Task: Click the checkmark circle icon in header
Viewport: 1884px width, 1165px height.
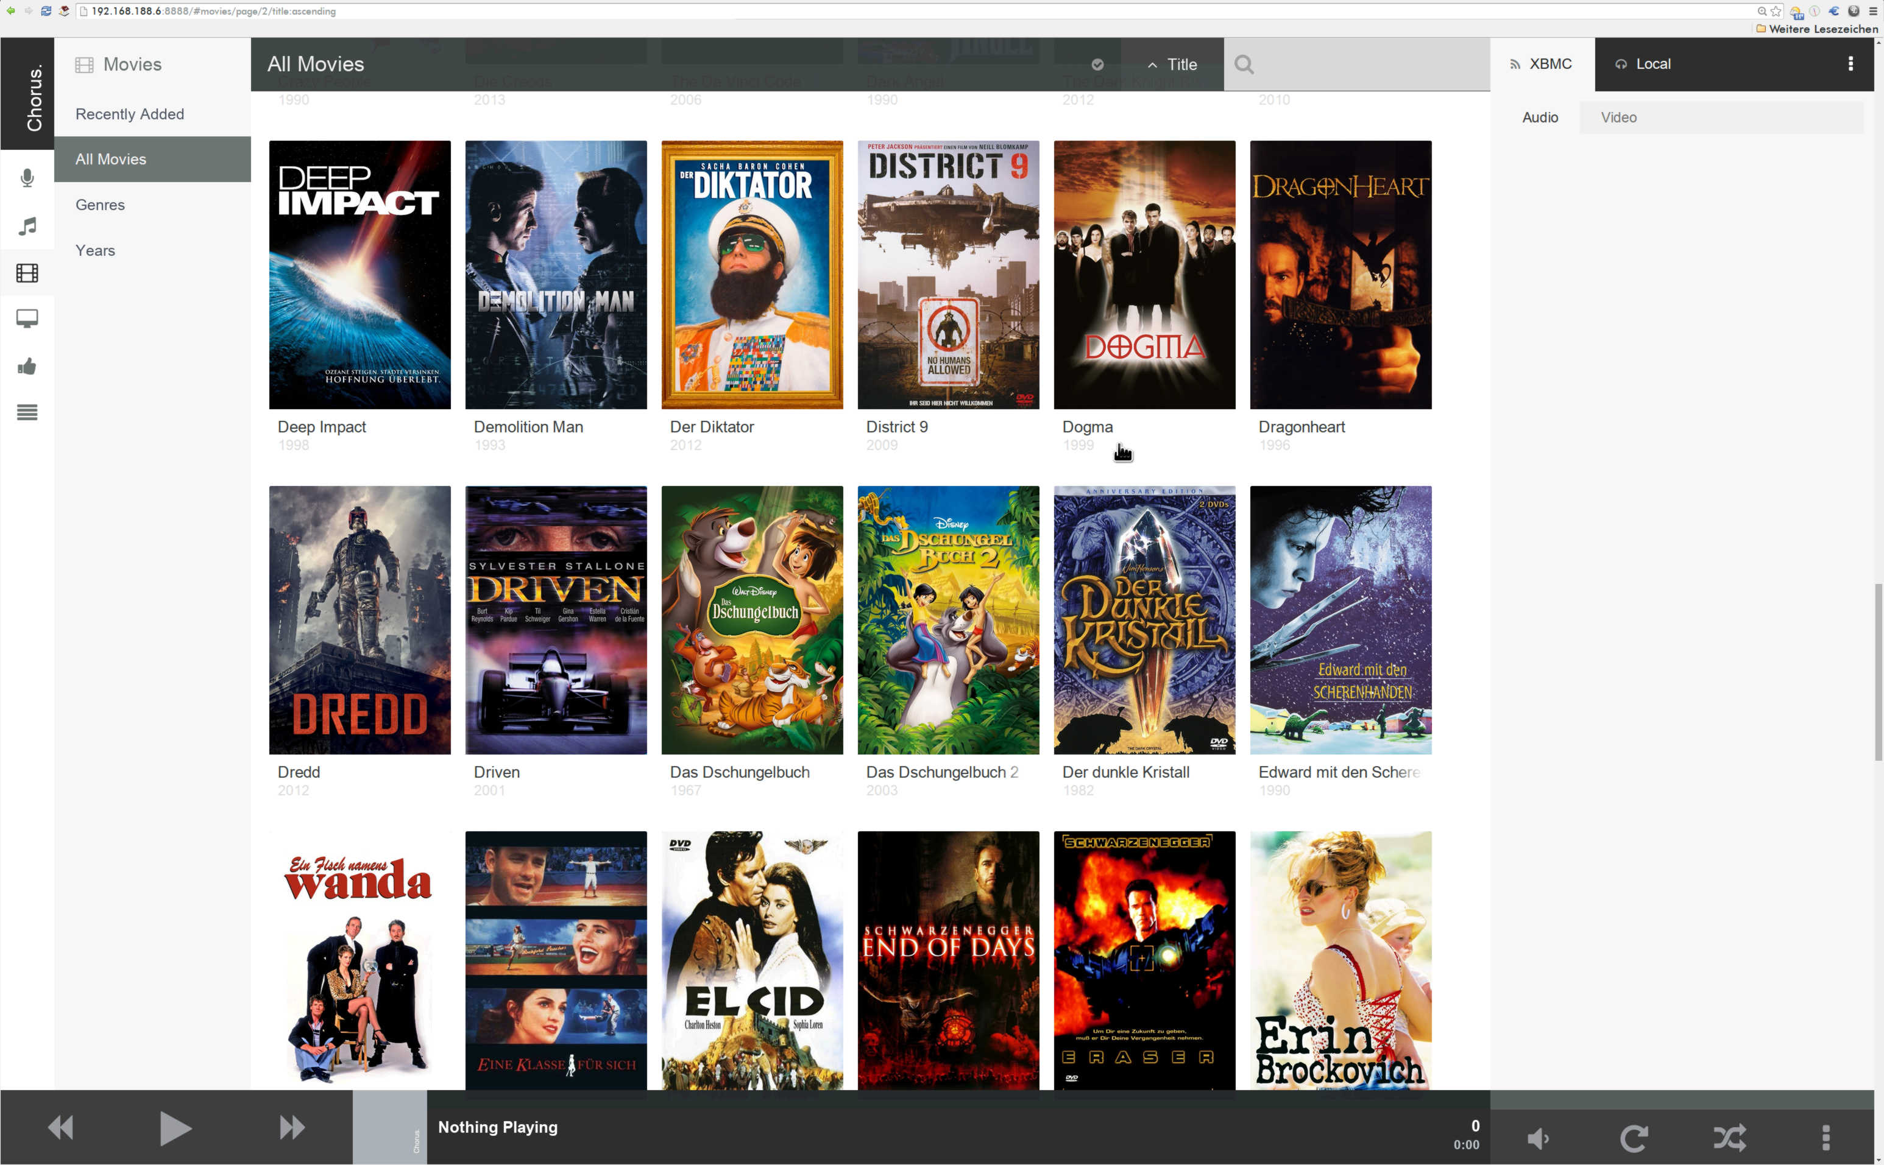Action: (1098, 65)
